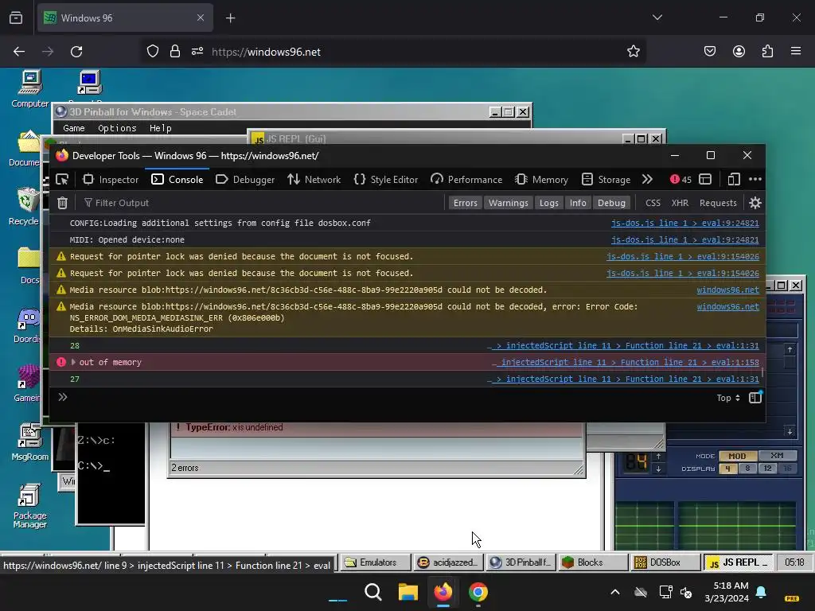Click the Filter Output field
815x611 pixels.
tap(263, 203)
